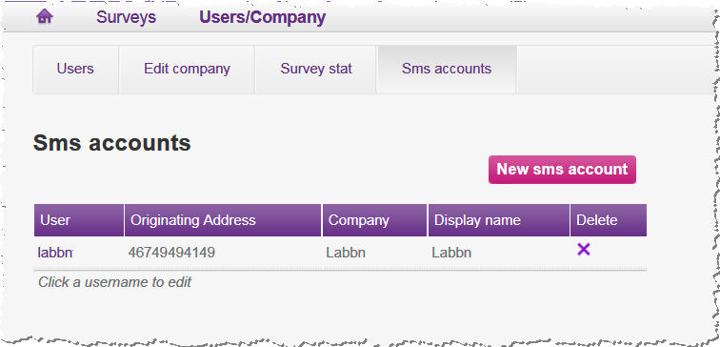This screenshot has width=720, height=347.
Task: Switch to the Edit company tab
Action: [187, 69]
